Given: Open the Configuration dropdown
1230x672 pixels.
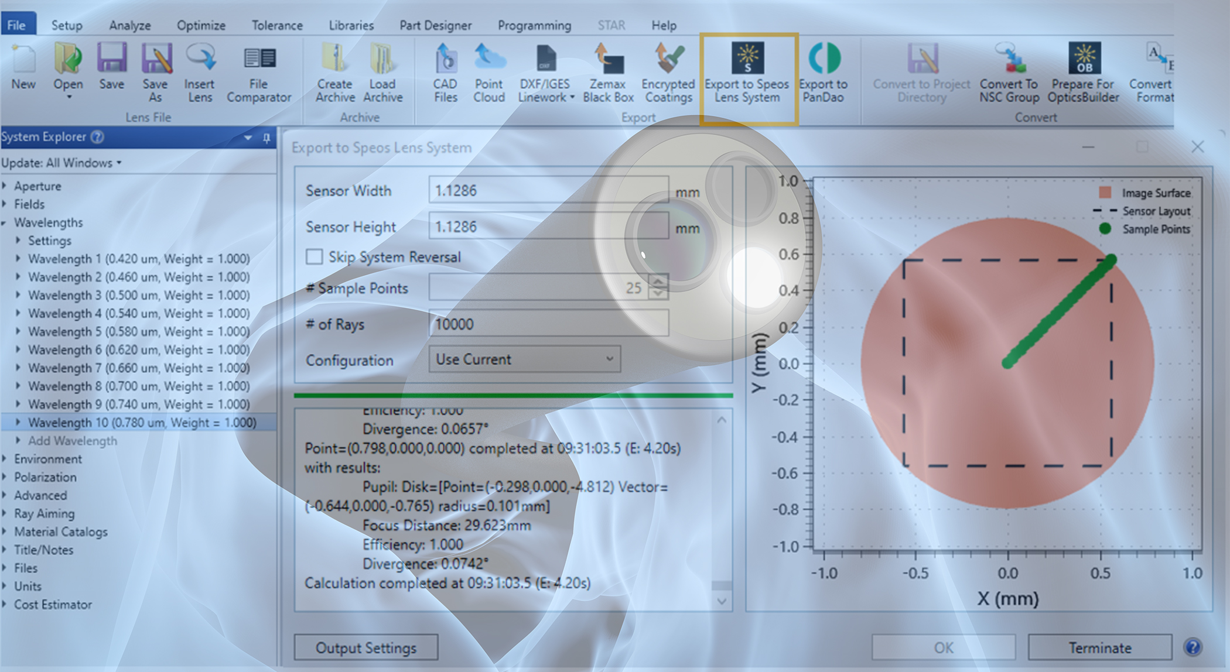Looking at the screenshot, I should point(611,359).
